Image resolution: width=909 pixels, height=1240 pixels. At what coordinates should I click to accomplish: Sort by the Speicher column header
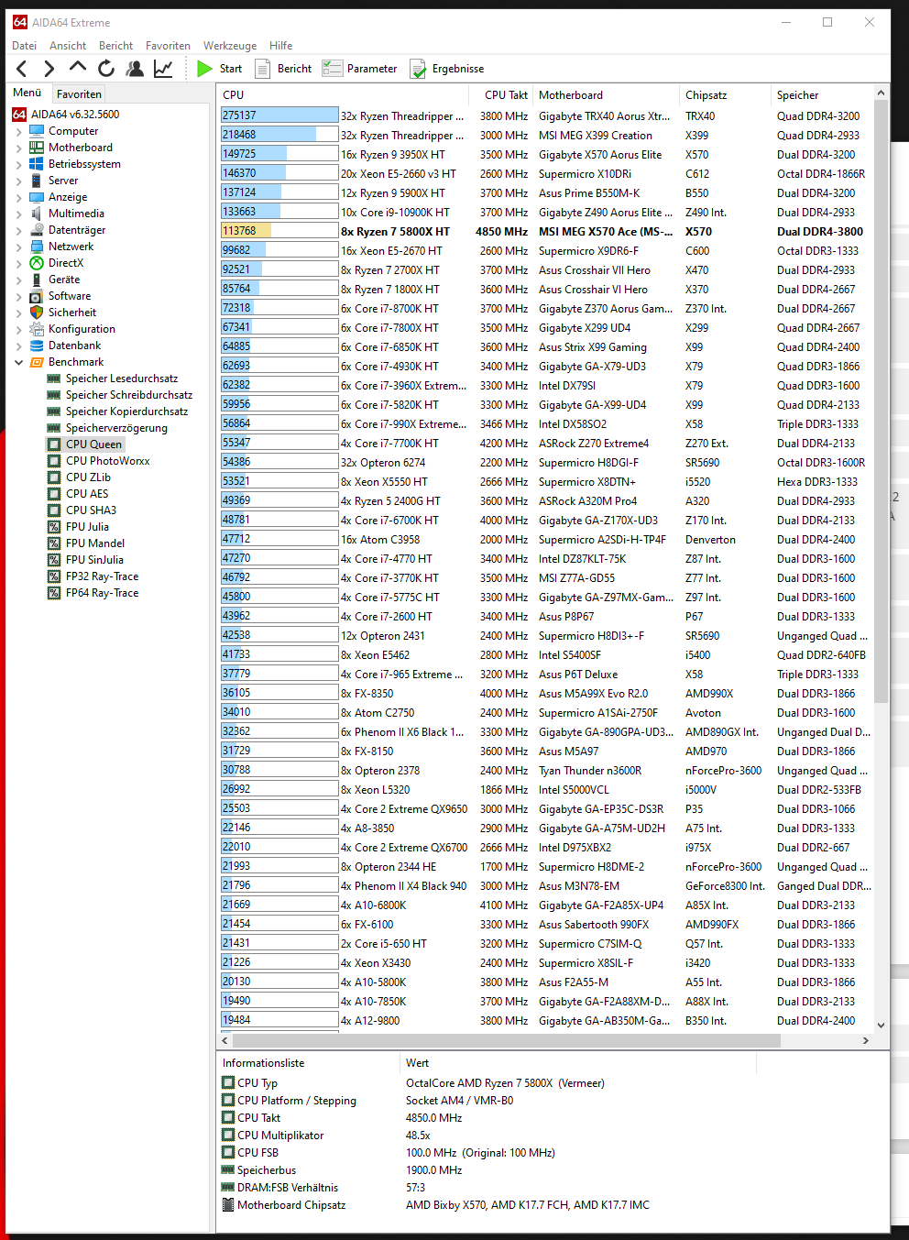pyautogui.click(x=822, y=95)
